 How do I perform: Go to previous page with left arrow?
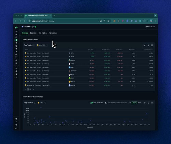click(26, 89)
